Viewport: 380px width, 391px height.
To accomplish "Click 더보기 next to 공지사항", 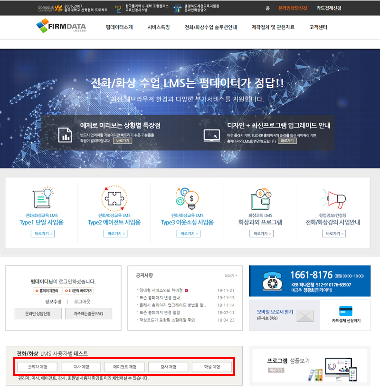I will coord(230,275).
